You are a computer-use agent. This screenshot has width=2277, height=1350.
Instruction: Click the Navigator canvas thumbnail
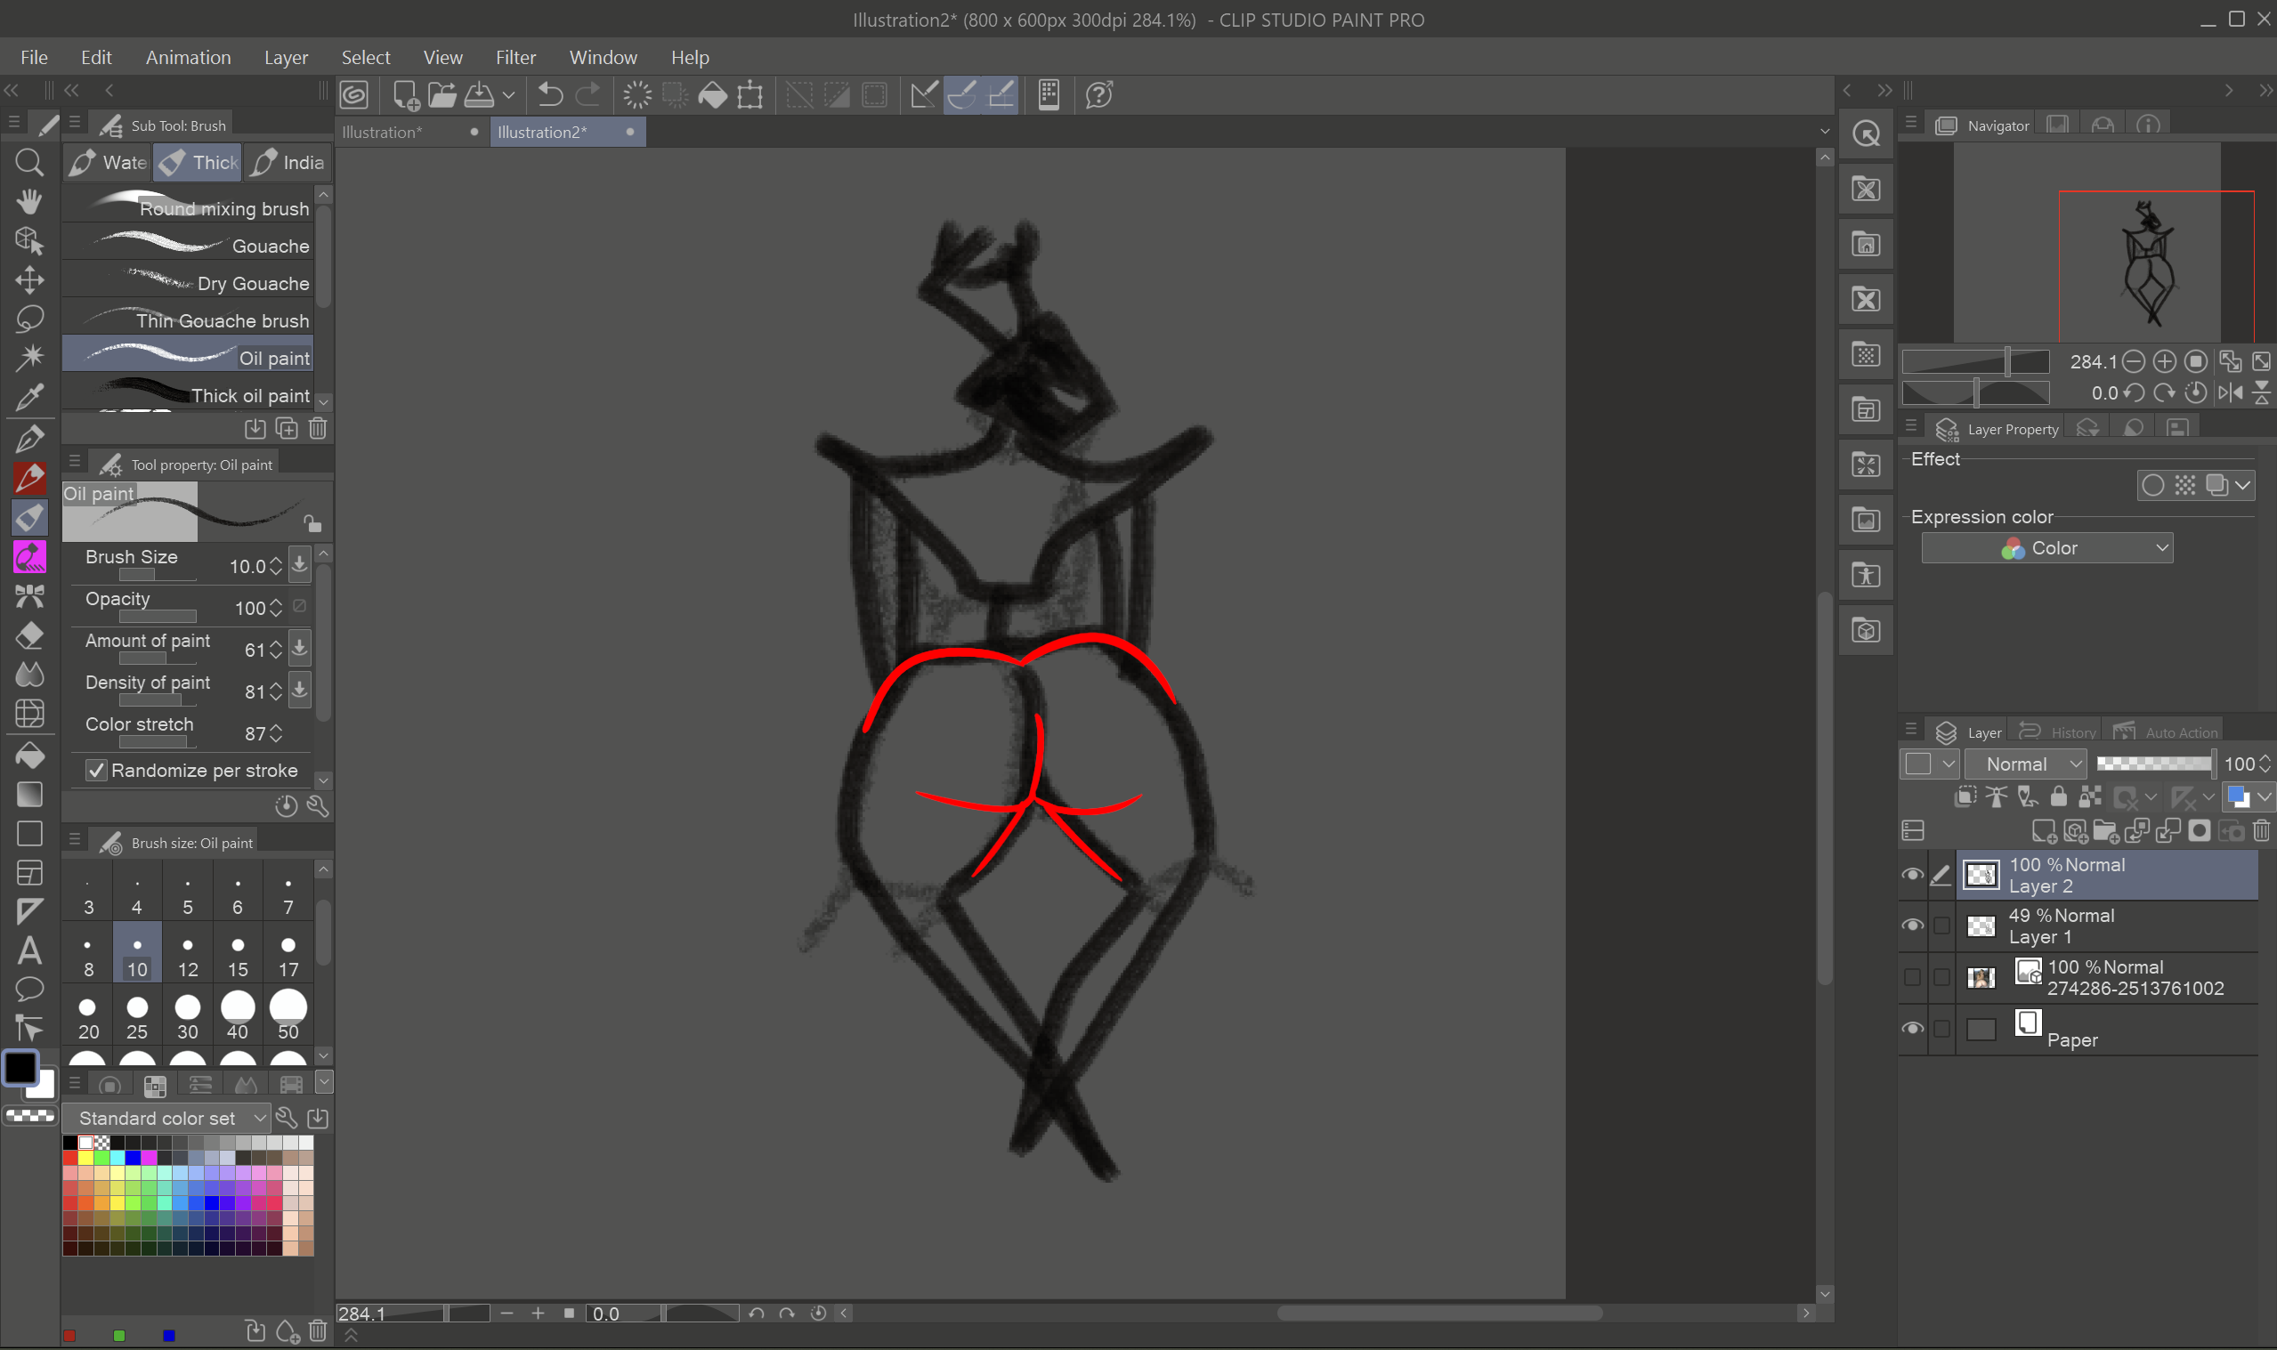pyautogui.click(x=2087, y=241)
